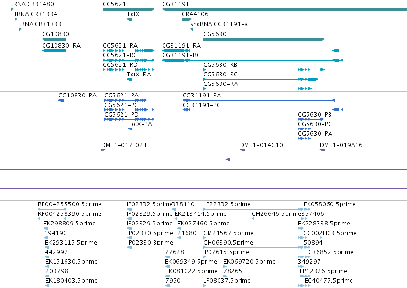Click the CG5630 gene bar
The height and width of the screenshot is (288, 407).
[x=264, y=39]
